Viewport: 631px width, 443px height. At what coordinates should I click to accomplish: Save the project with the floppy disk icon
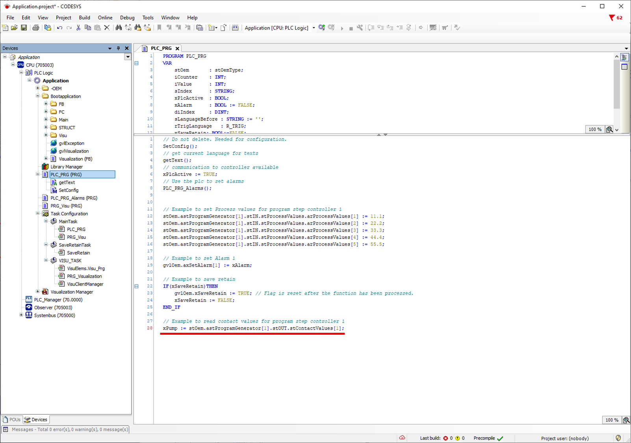24,28
